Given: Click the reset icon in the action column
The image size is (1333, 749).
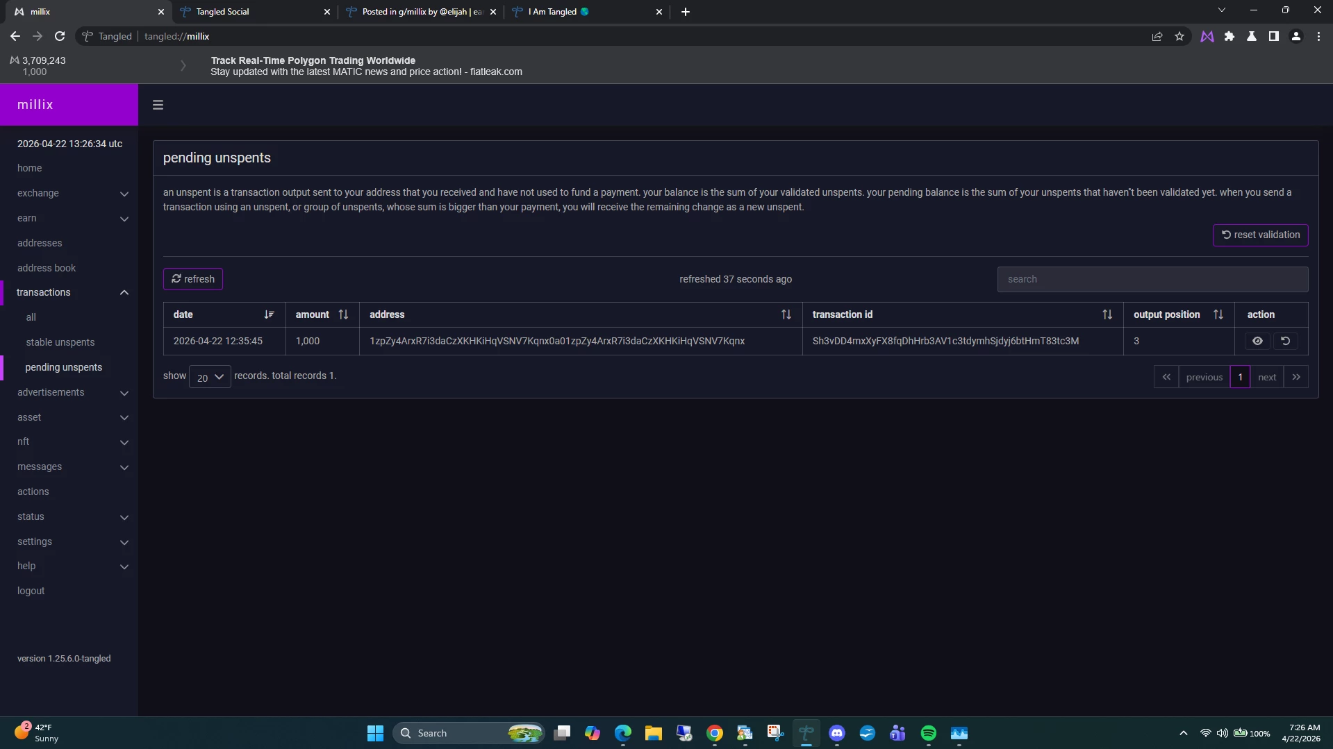Looking at the screenshot, I should (1286, 341).
